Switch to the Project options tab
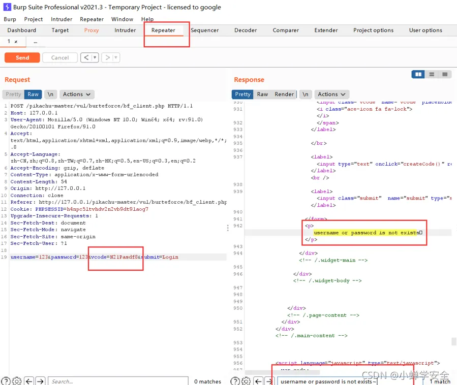The image size is (457, 385). tap(373, 30)
